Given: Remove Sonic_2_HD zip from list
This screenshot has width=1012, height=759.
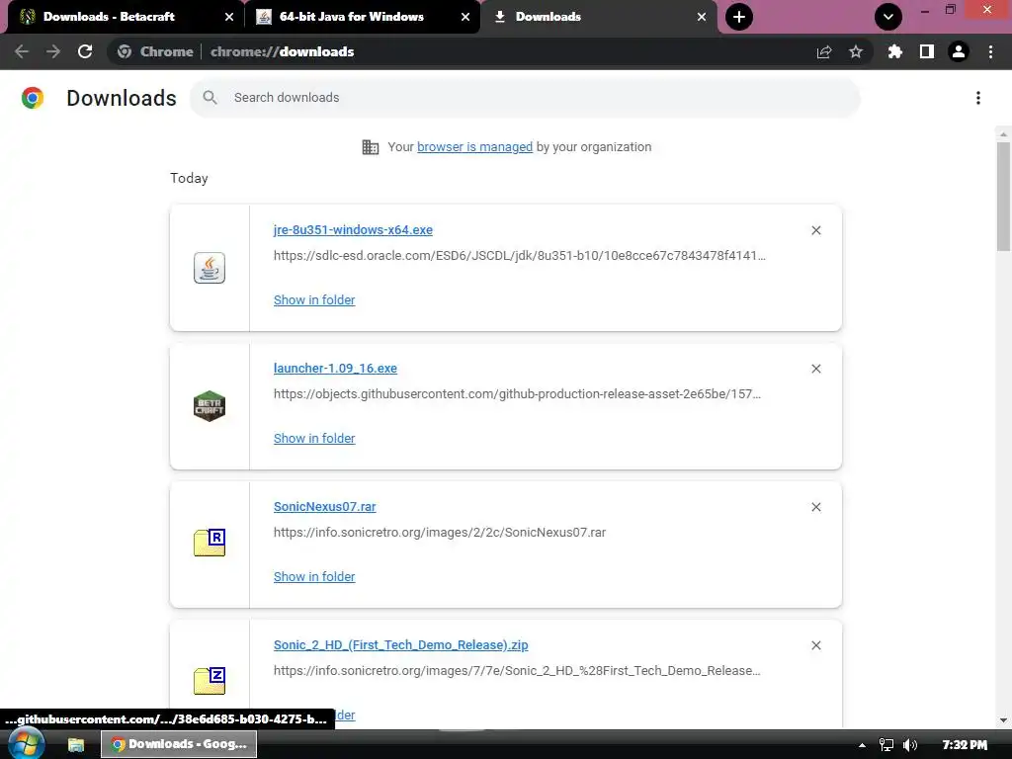Looking at the screenshot, I should (815, 645).
